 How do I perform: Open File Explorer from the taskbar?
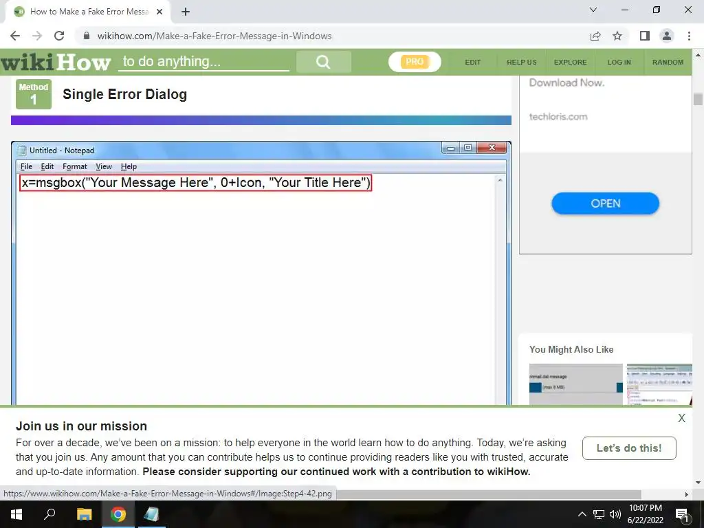84,514
